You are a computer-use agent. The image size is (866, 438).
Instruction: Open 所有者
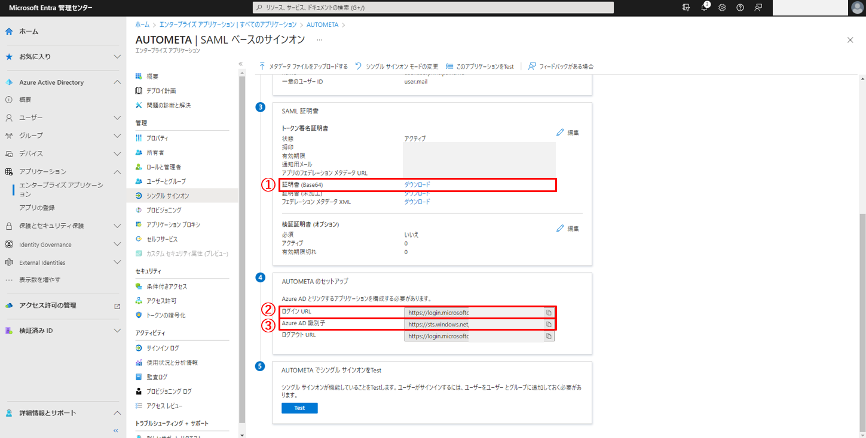[x=155, y=152]
